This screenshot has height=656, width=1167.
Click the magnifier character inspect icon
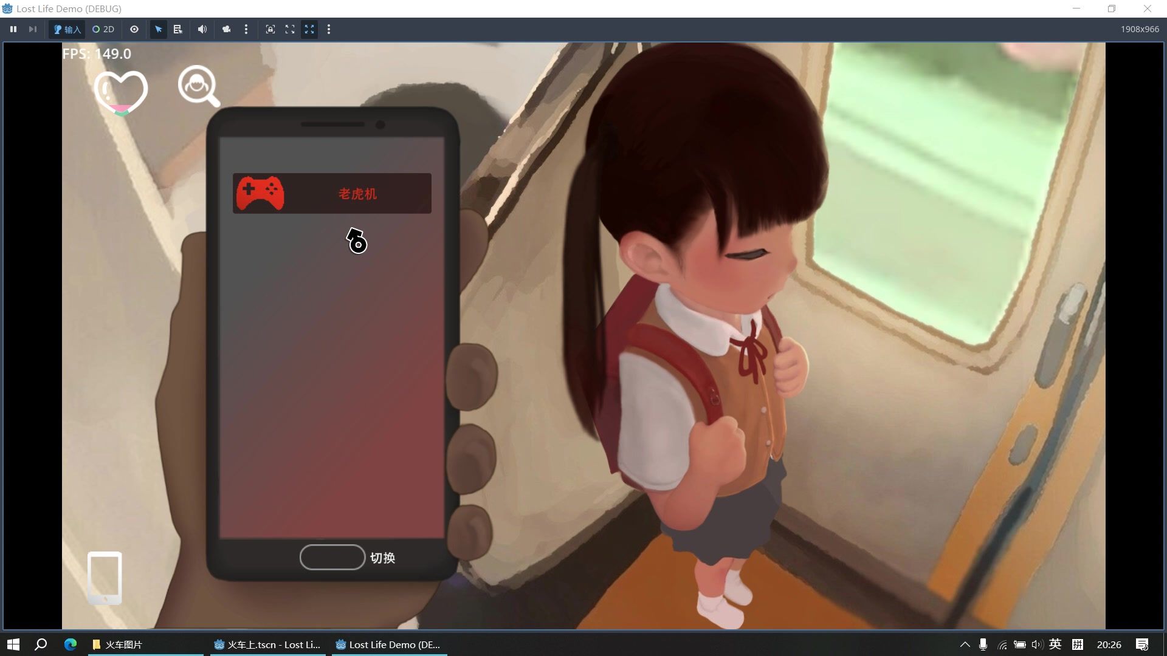[198, 86]
